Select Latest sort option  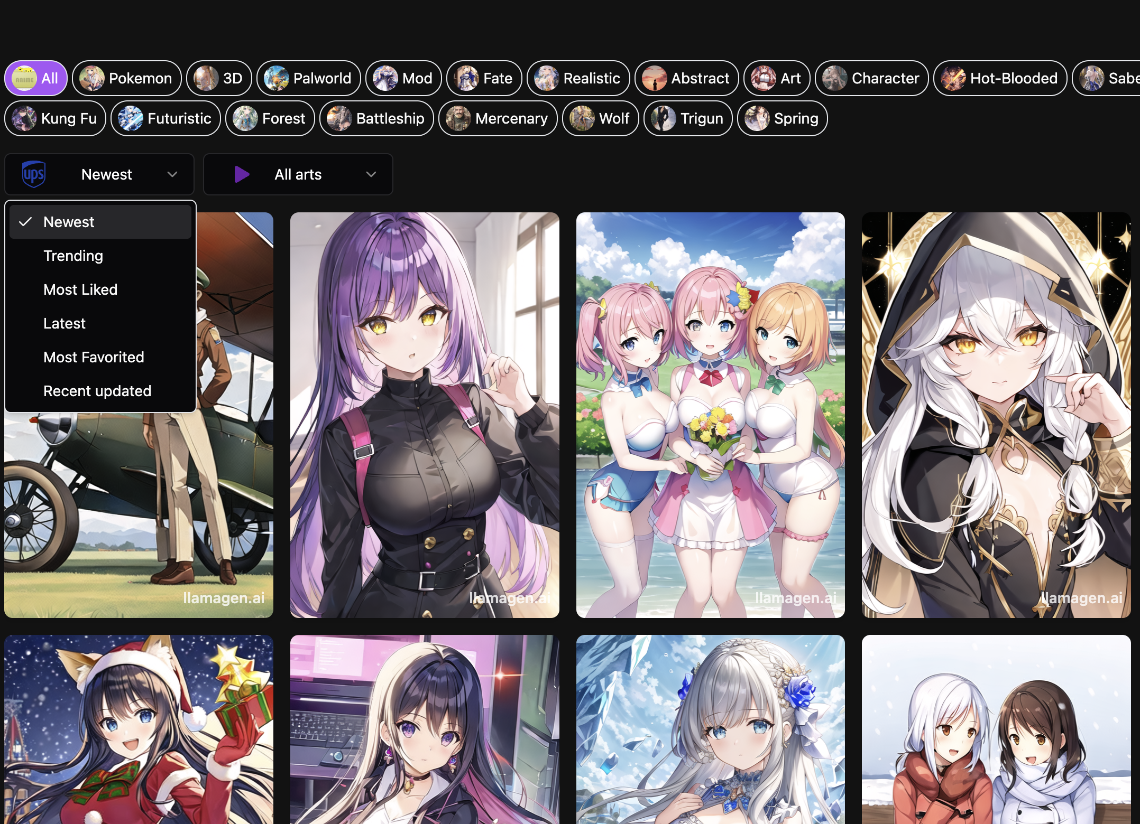point(64,324)
